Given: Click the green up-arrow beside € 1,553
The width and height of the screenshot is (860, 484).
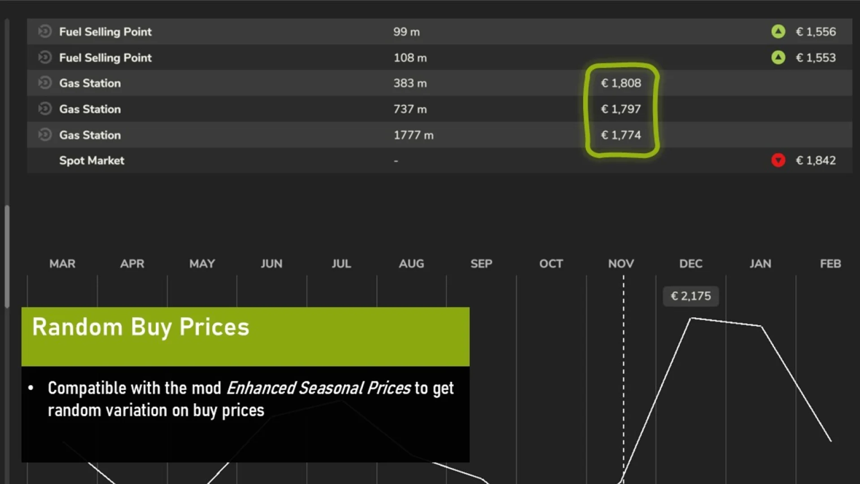Looking at the screenshot, I should point(778,57).
